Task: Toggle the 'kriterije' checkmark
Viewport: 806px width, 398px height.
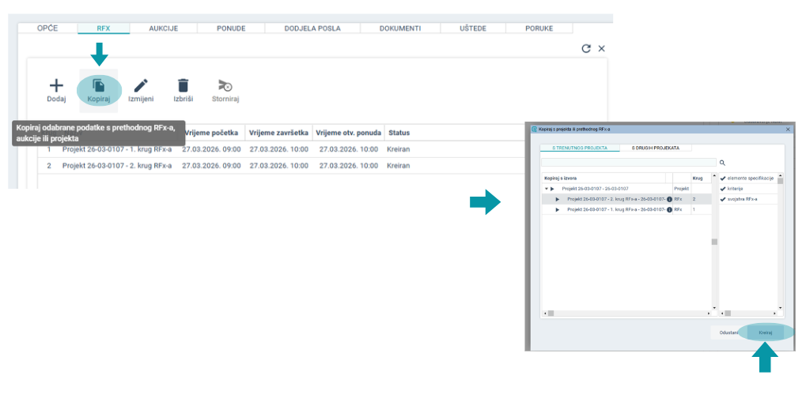Action: point(723,189)
